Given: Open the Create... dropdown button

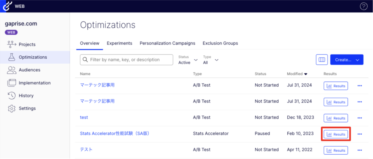Looking at the screenshot, I should point(346,60).
